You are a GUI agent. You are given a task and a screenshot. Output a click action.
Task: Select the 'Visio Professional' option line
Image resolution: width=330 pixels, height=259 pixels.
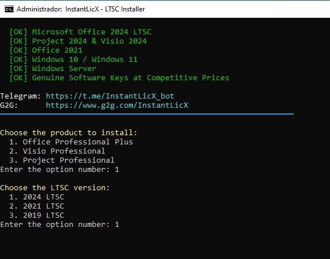(x=57, y=151)
